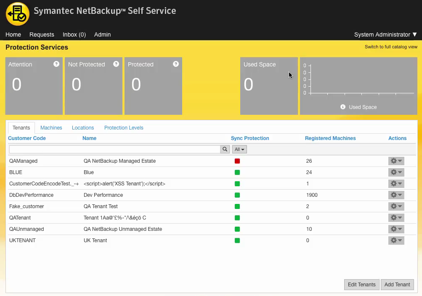The image size is (422, 296).
Task: Click the tenant search input field
Action: (114, 149)
